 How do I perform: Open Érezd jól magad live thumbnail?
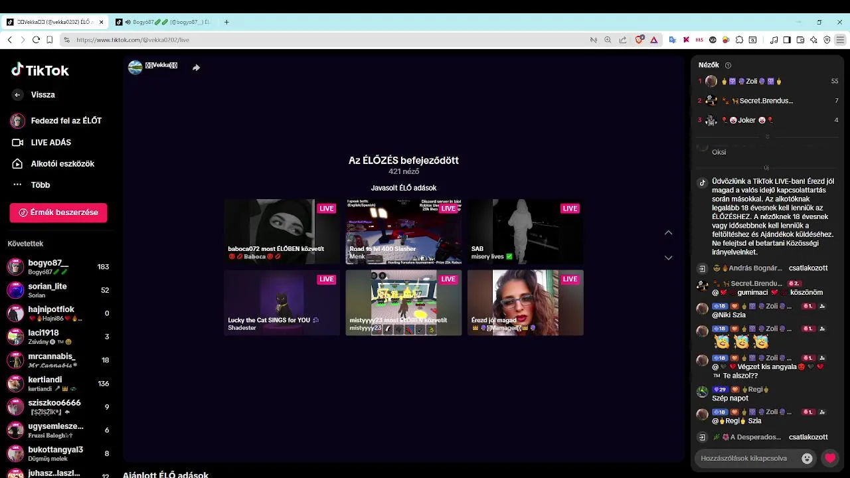[525, 303]
